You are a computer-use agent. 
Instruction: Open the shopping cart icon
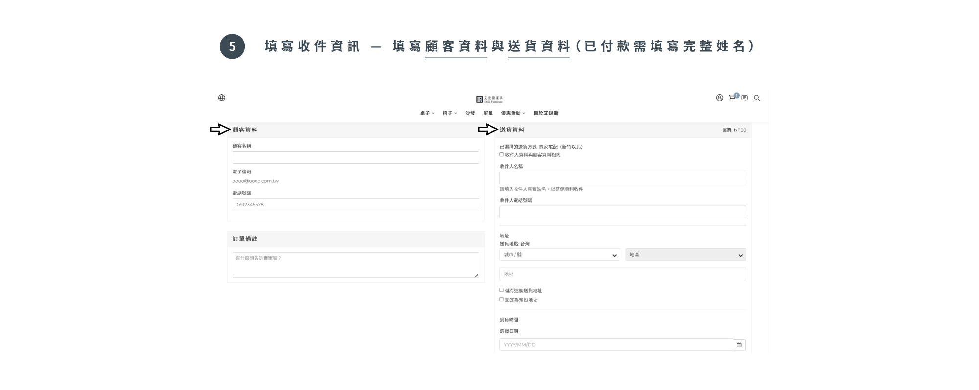[x=732, y=98]
